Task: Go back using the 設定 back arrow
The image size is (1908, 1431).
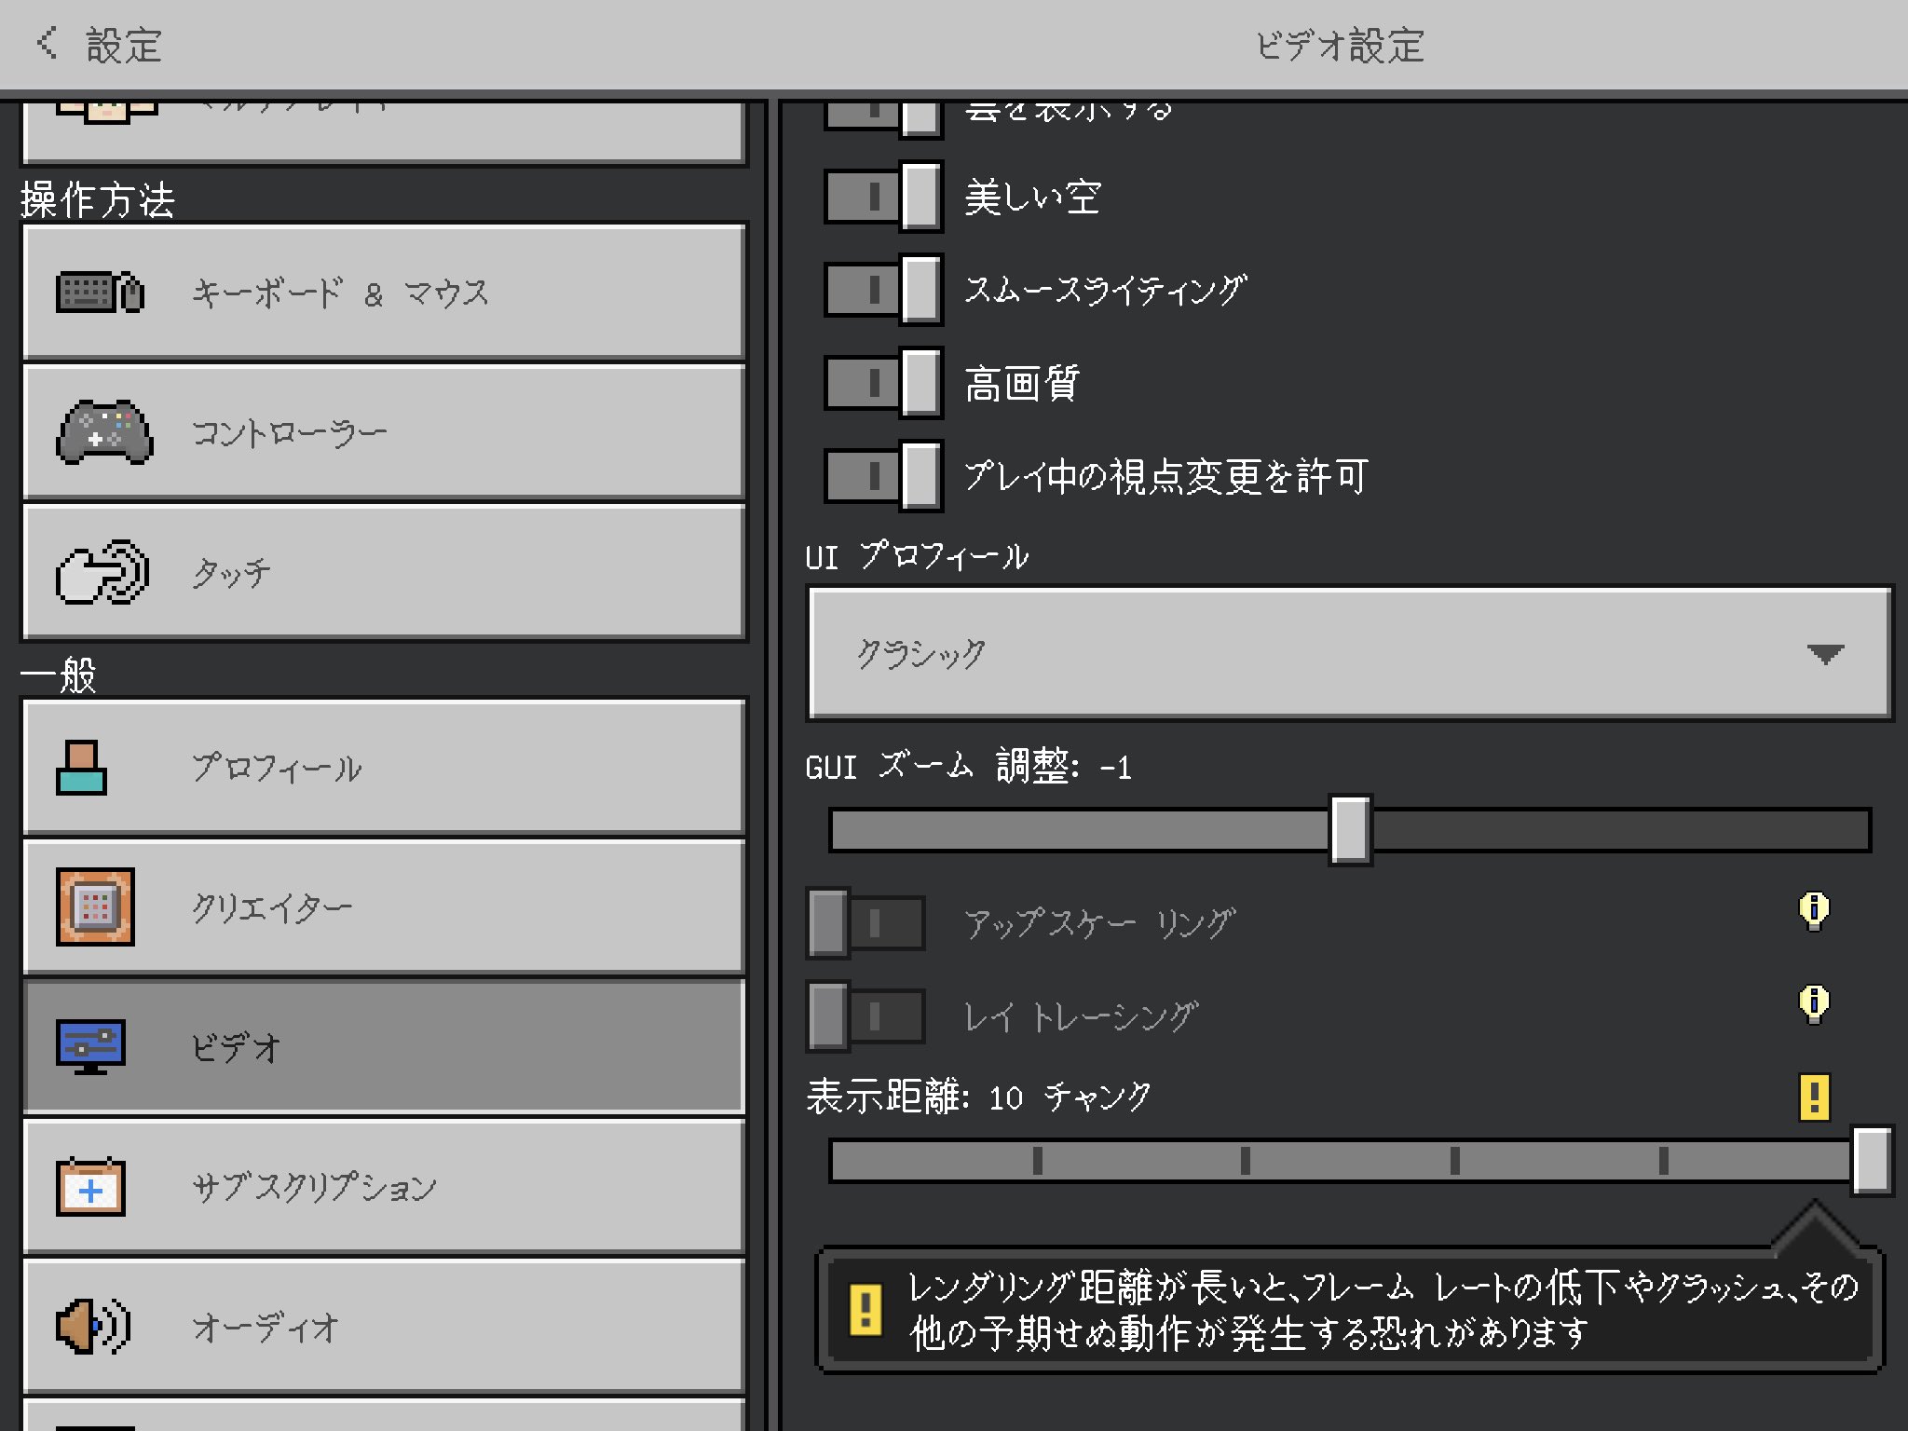Action: [x=48, y=43]
